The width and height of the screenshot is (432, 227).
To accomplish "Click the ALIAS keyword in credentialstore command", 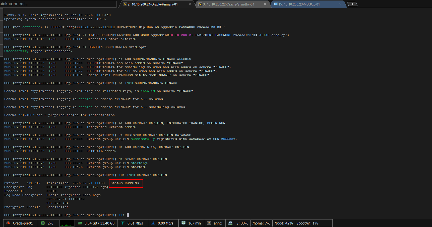I will click(x=264, y=35).
